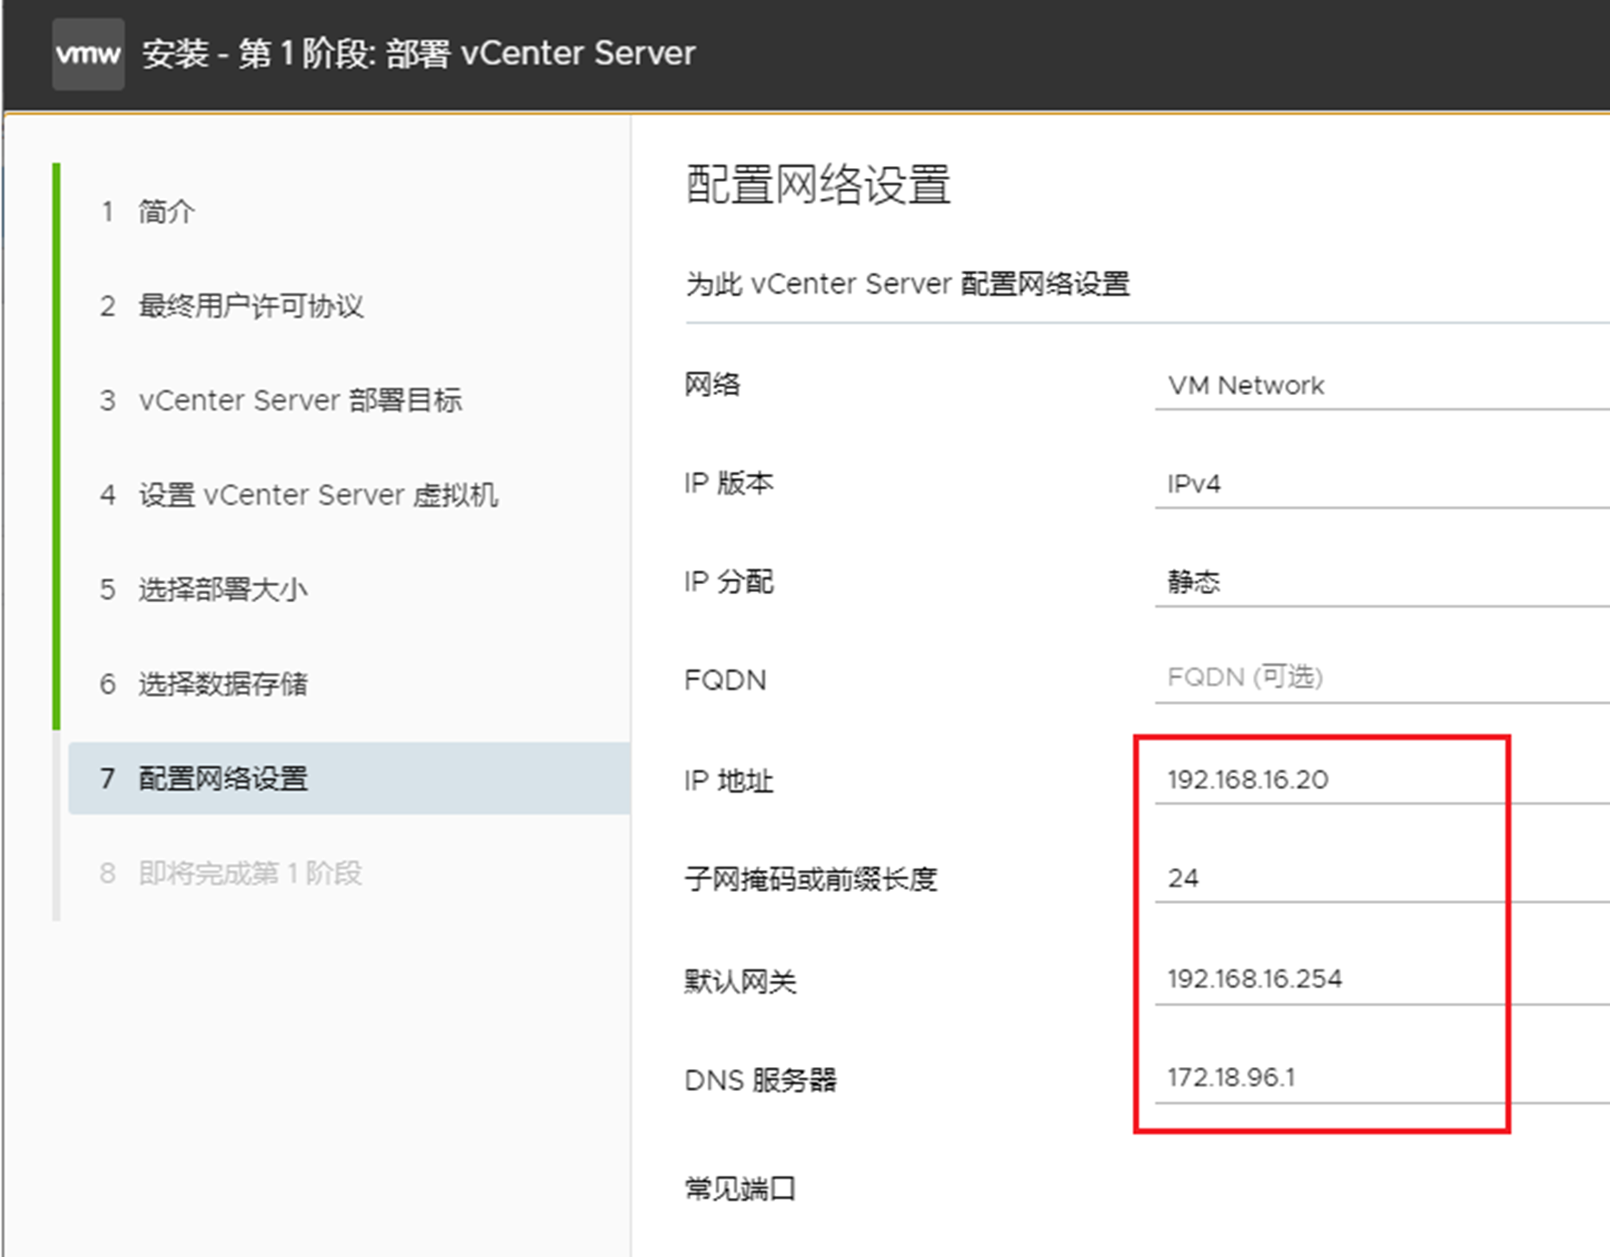Screen dimensions: 1610x1257
Task: Open step 2 最终用户许可协议
Action: 232,306
